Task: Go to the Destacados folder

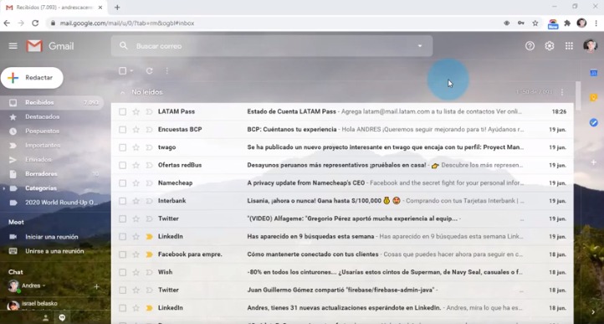Action: [x=43, y=117]
